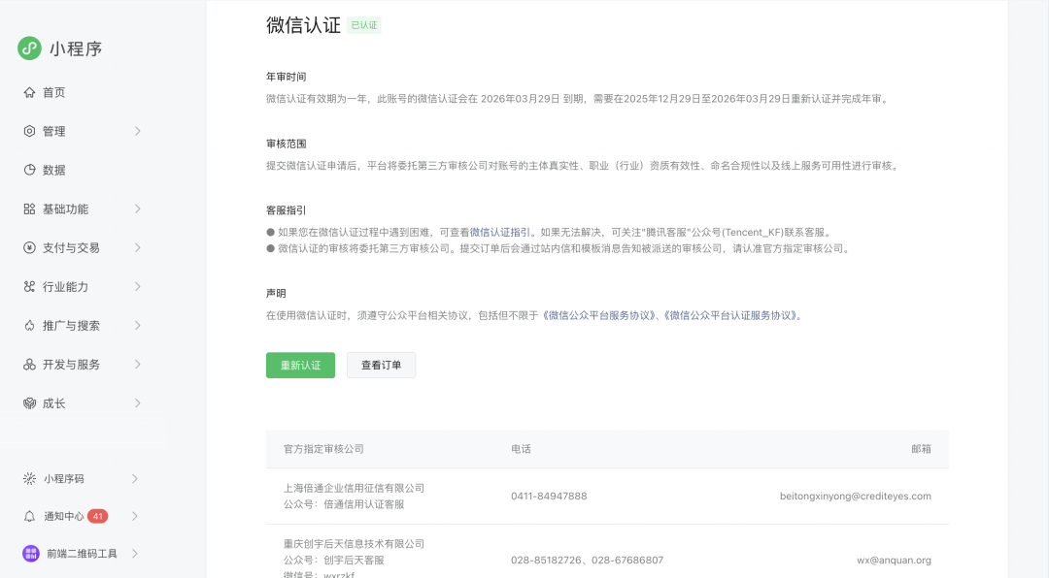Click the 通知中心 unread count badge 41
Image resolution: width=1049 pixels, height=578 pixels.
point(97,515)
